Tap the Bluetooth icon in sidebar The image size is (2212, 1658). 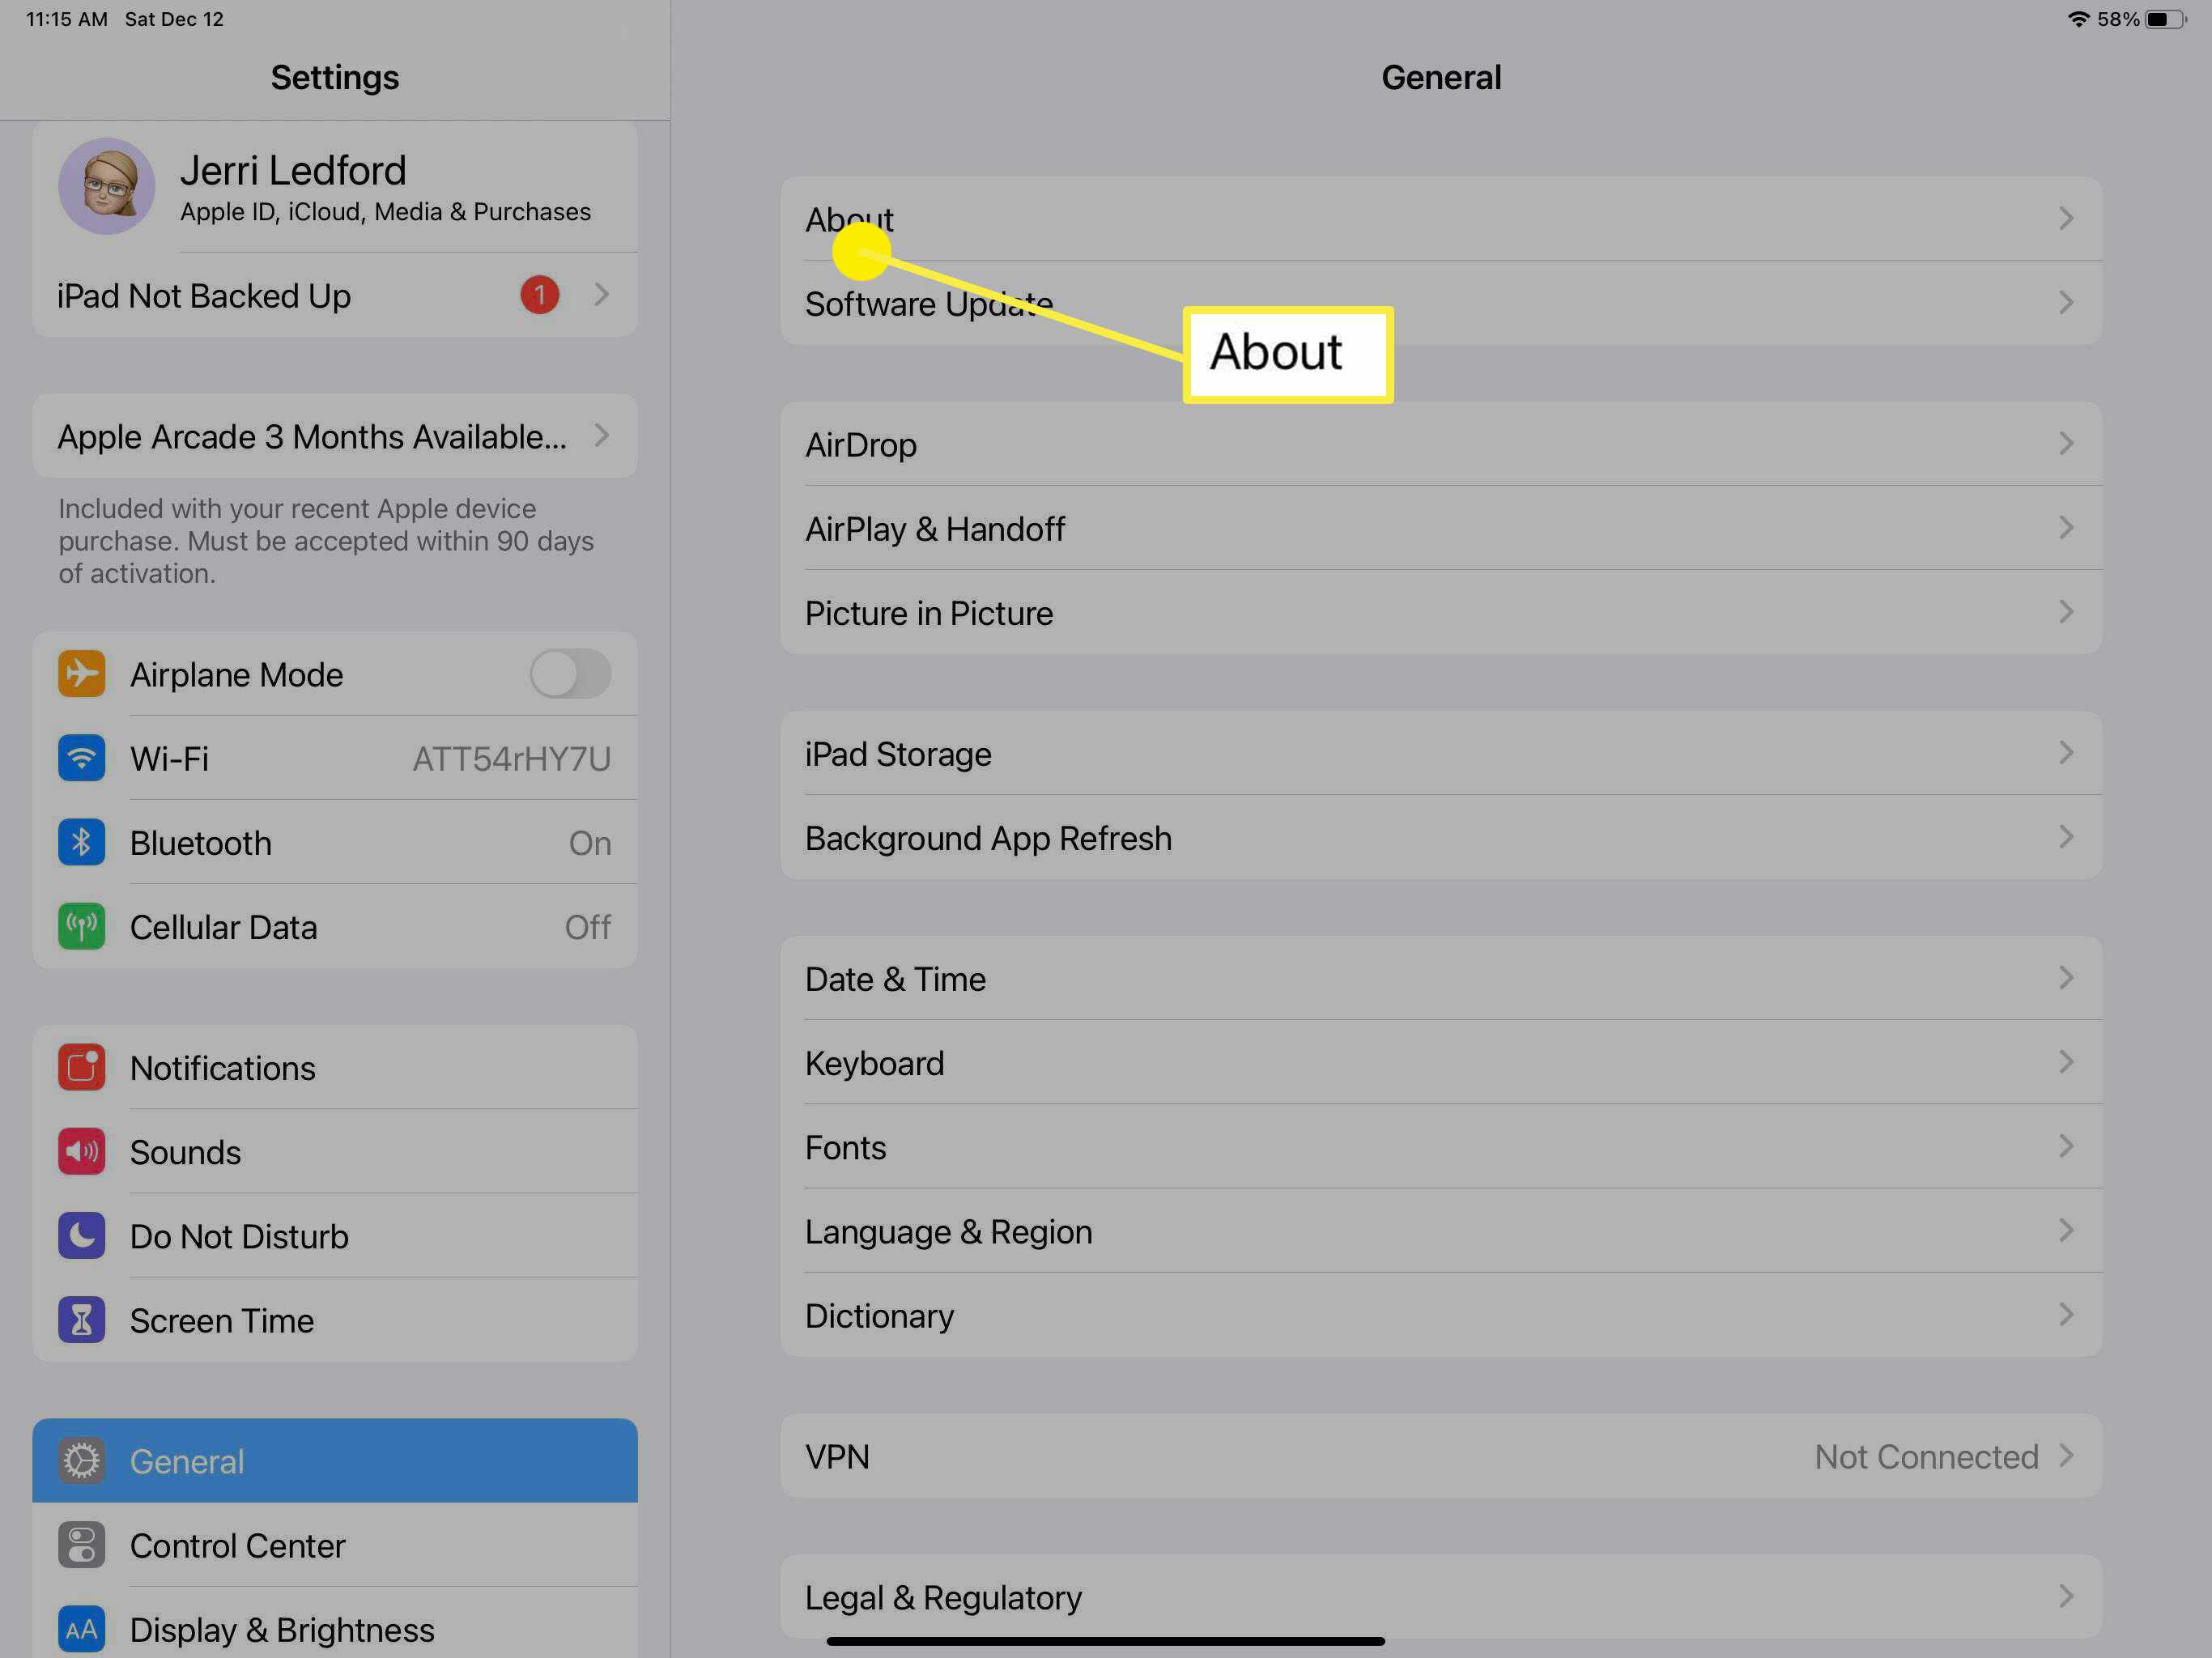click(x=81, y=842)
